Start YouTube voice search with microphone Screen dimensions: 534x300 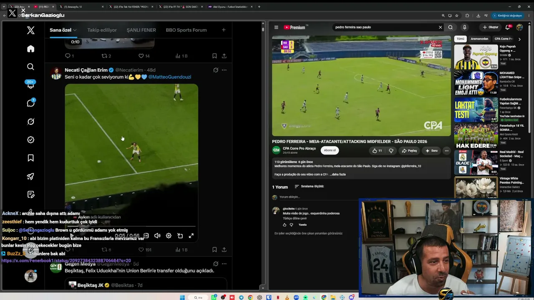point(464,27)
